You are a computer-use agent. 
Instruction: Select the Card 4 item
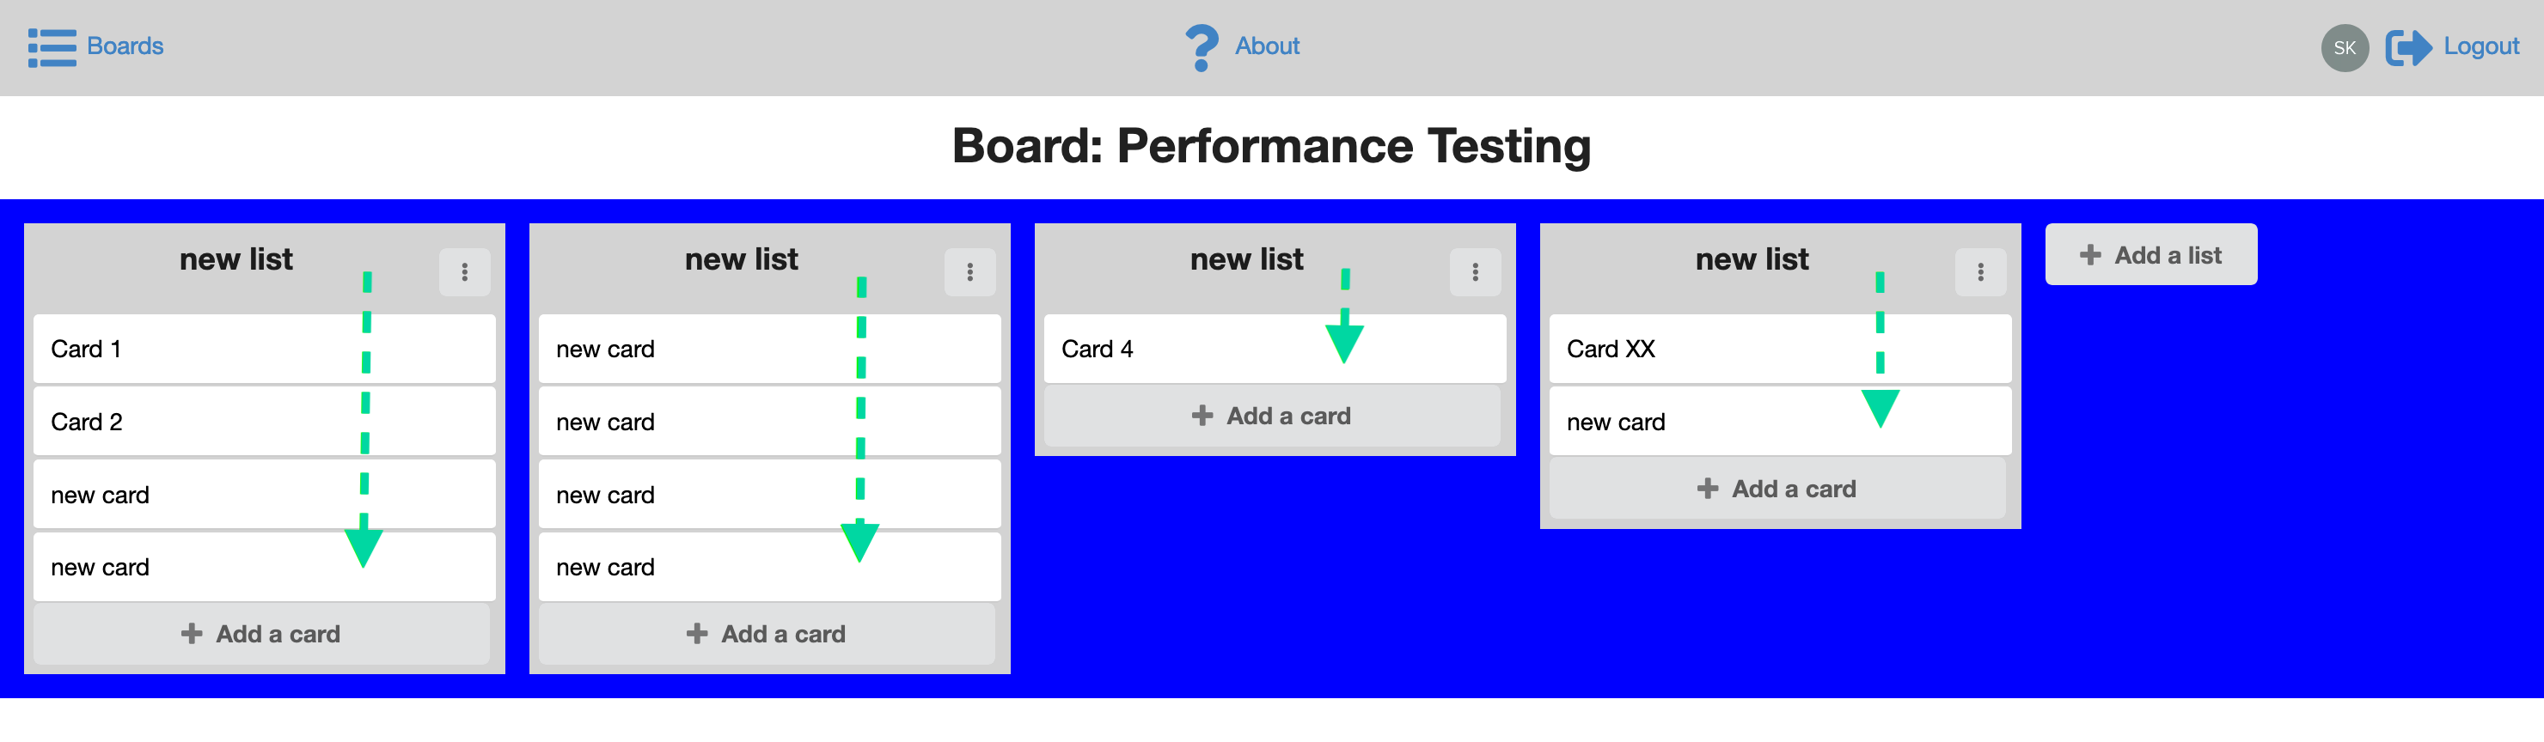(1275, 349)
